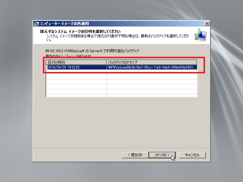This screenshot has width=243, height=182.
Task: Close the コンピューター イメージの再適用 dialog
Action: coord(207,24)
